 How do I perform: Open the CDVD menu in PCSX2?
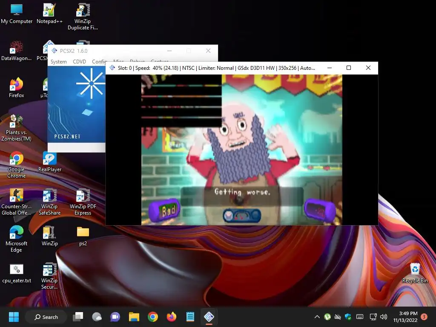(x=79, y=62)
